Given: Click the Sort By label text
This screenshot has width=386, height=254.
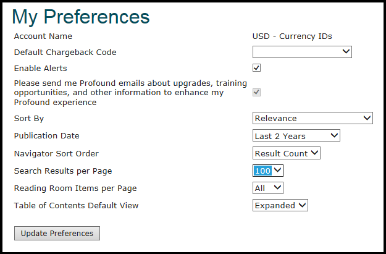Looking at the screenshot, I should pyautogui.click(x=29, y=119).
